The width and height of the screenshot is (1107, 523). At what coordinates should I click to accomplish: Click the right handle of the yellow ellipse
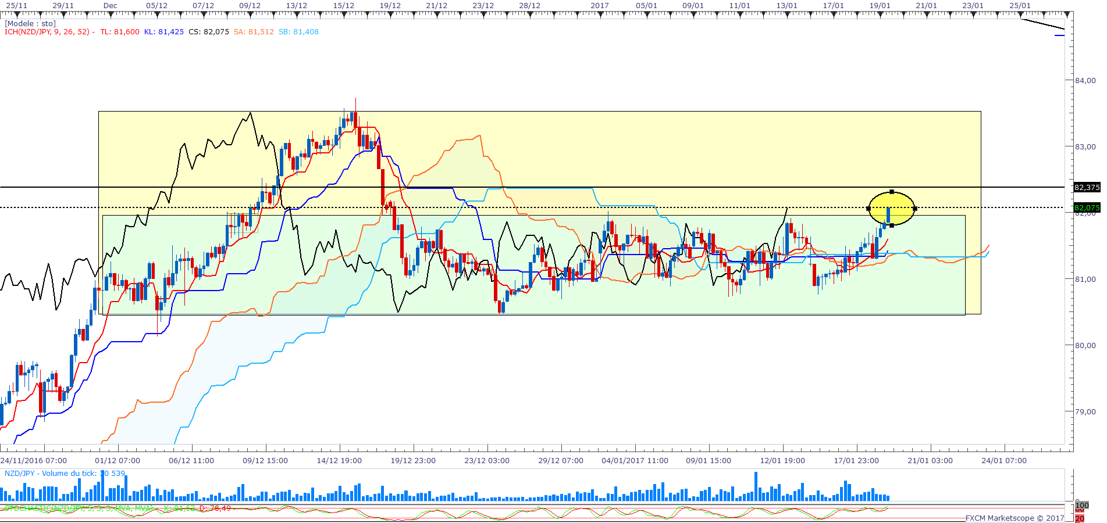pyautogui.click(x=915, y=209)
